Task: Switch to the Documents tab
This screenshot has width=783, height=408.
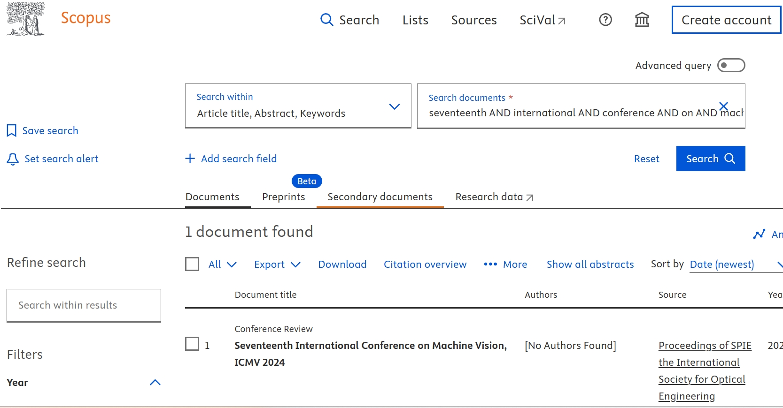Action: point(212,197)
